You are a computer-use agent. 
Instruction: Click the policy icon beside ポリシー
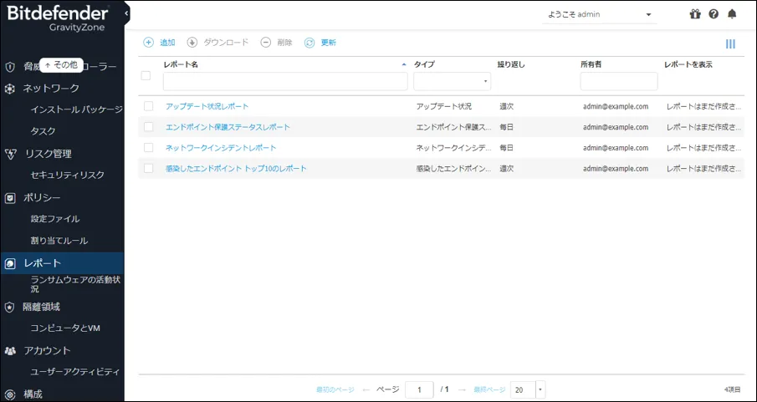10,198
